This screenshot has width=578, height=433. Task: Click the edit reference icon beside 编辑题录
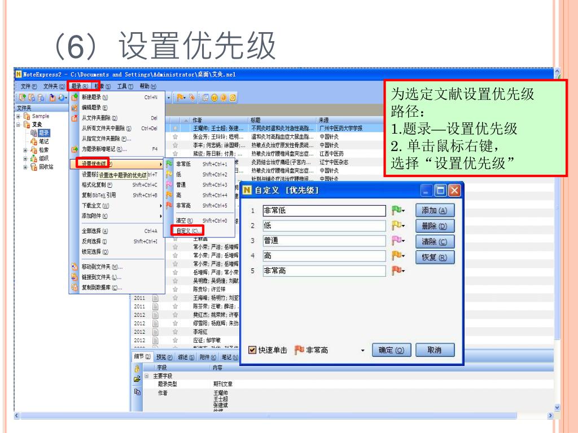coord(75,108)
